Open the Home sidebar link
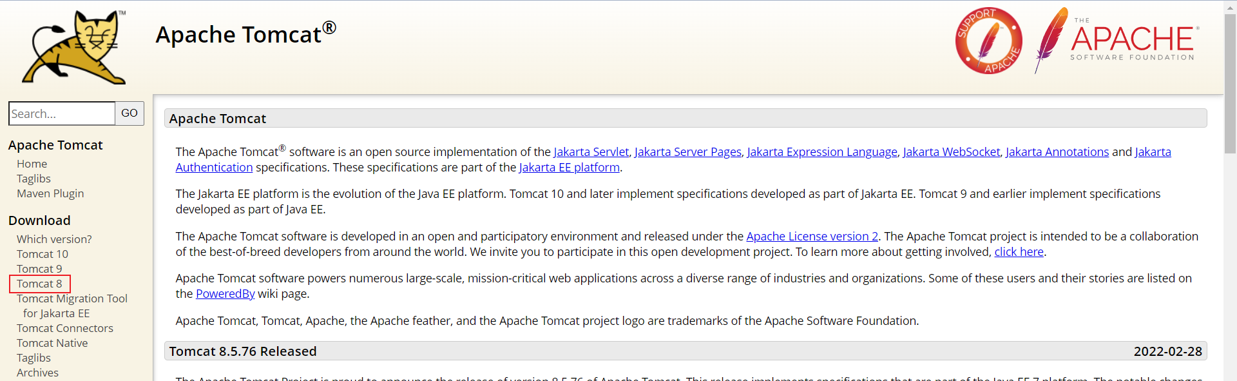1237x381 pixels. point(32,164)
